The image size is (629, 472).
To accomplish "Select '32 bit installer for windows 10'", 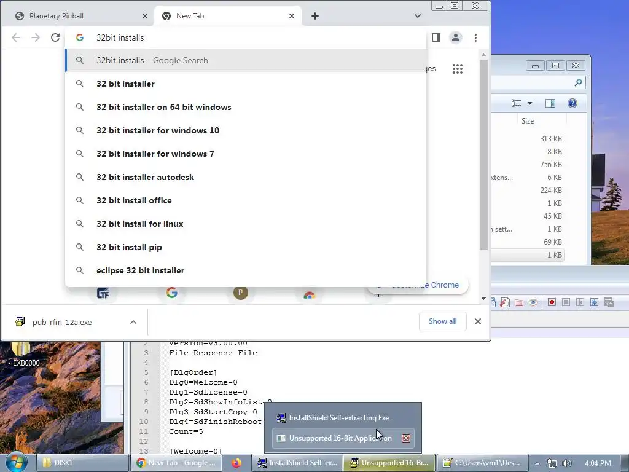I will pos(246,130).
